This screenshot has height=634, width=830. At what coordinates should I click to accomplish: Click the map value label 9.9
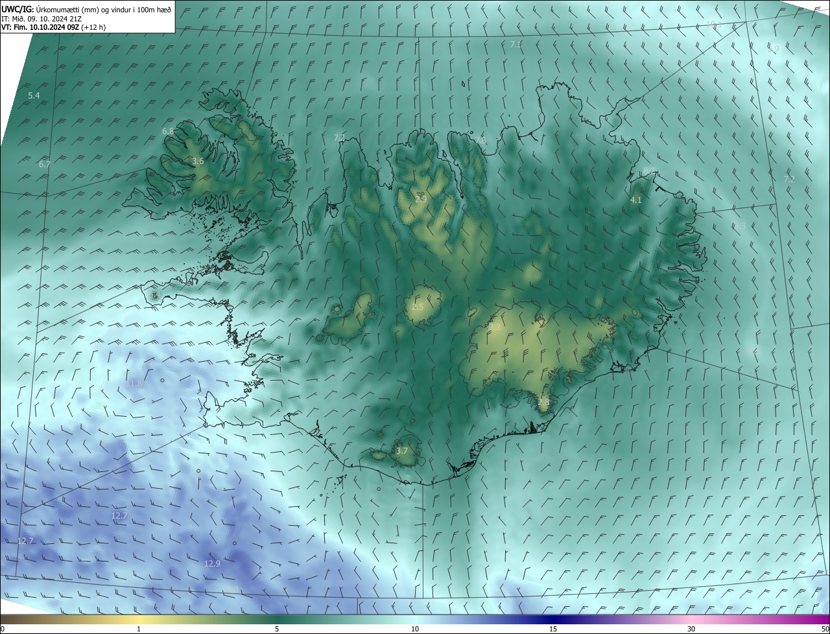[x=773, y=49]
